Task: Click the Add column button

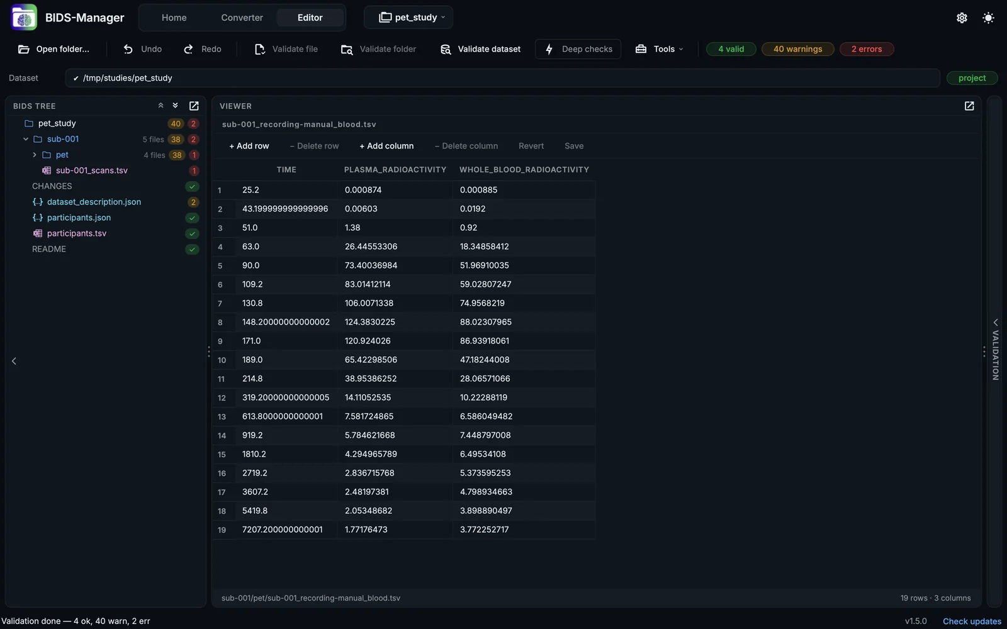Action: [386, 146]
